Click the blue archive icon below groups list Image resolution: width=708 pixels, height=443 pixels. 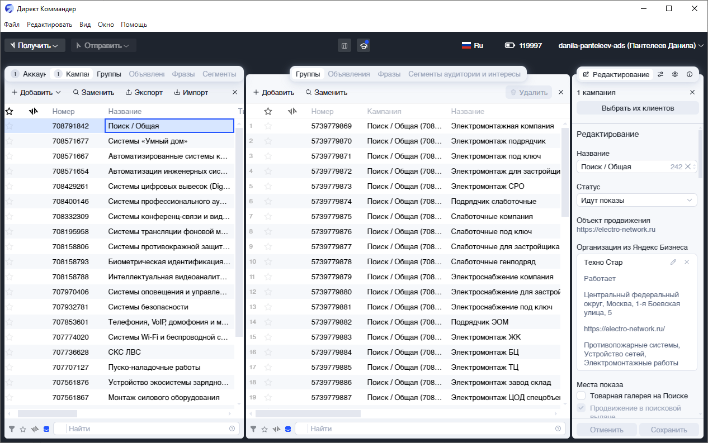point(288,429)
